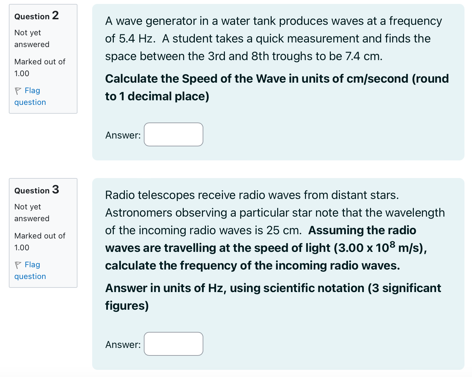Select the Question 2 info panel
472x377 pixels.
pos(43,58)
